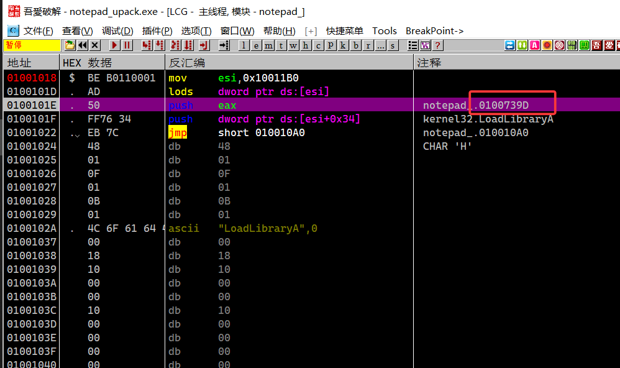Image resolution: width=620 pixels, height=368 pixels.
Task: Click the 注释 column header
Action: click(429, 63)
